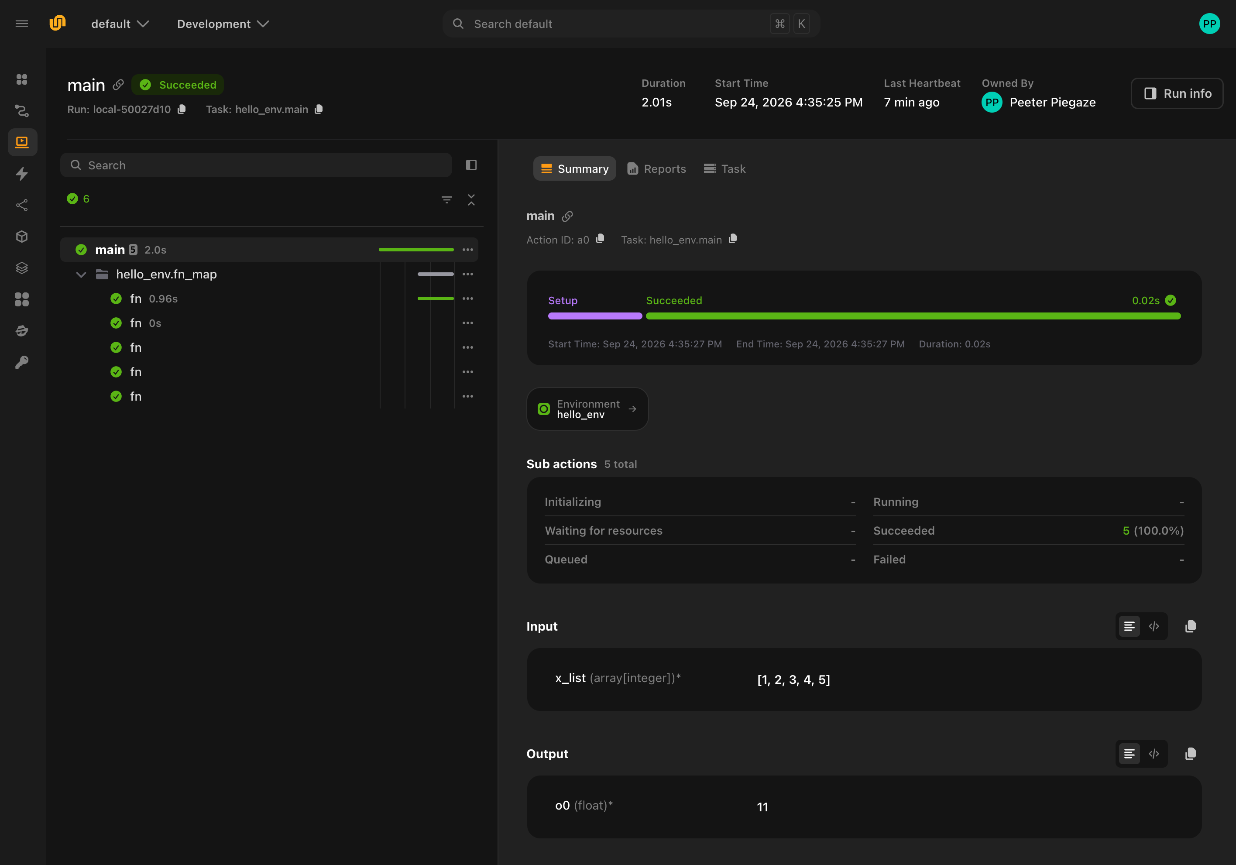Switch Input to formatted text view
The width and height of the screenshot is (1236, 865).
pyautogui.click(x=1130, y=626)
